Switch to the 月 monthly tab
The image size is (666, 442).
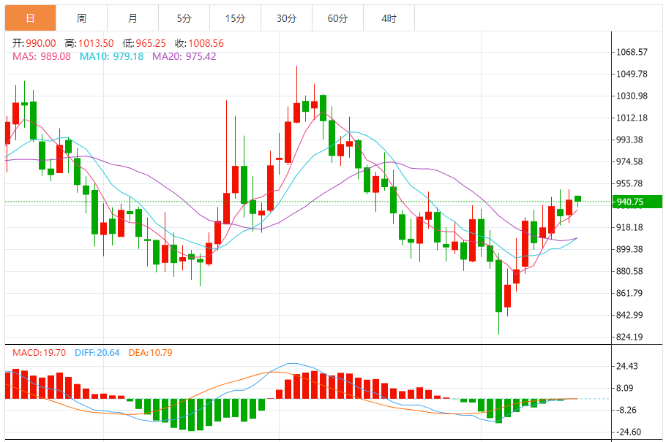(133, 18)
